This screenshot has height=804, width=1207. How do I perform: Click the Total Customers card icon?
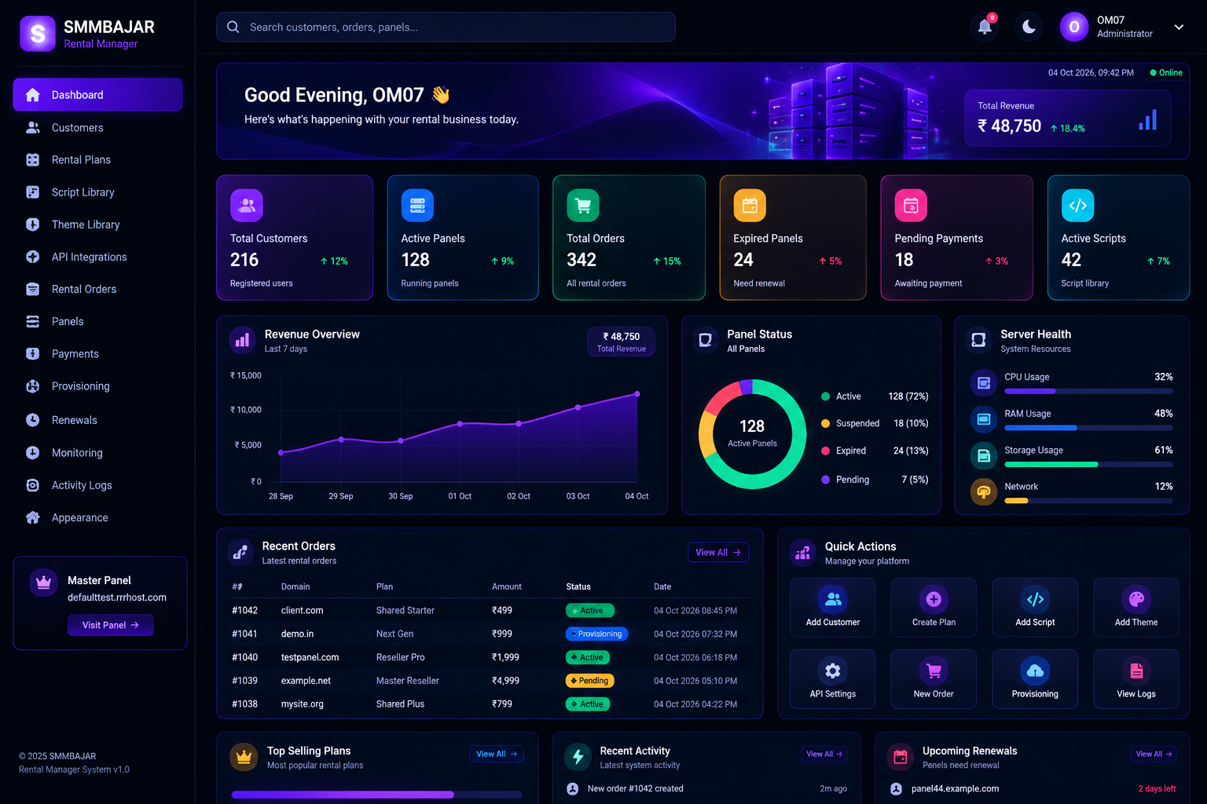(x=247, y=206)
